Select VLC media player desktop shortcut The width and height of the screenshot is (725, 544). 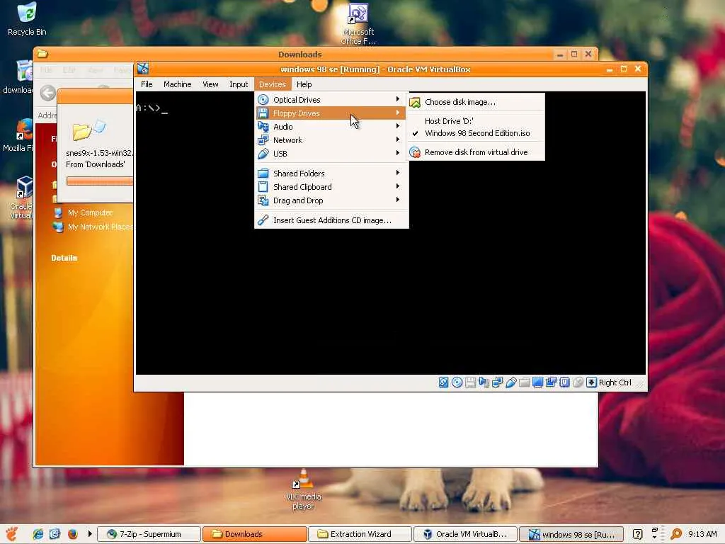[303, 489]
